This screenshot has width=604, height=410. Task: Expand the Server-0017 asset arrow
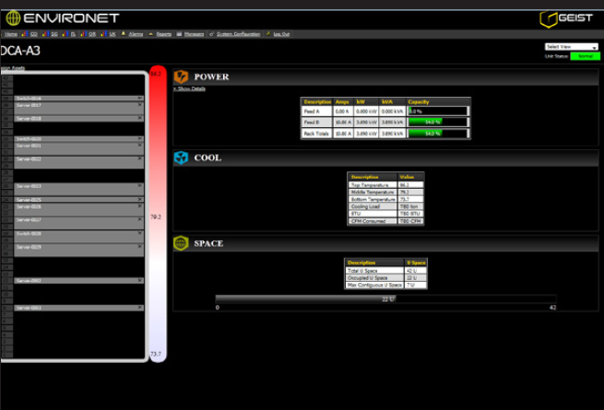pyautogui.click(x=140, y=105)
